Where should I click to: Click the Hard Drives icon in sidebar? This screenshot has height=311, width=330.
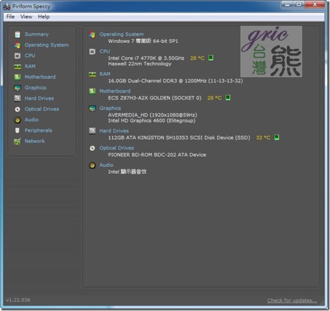[18, 98]
